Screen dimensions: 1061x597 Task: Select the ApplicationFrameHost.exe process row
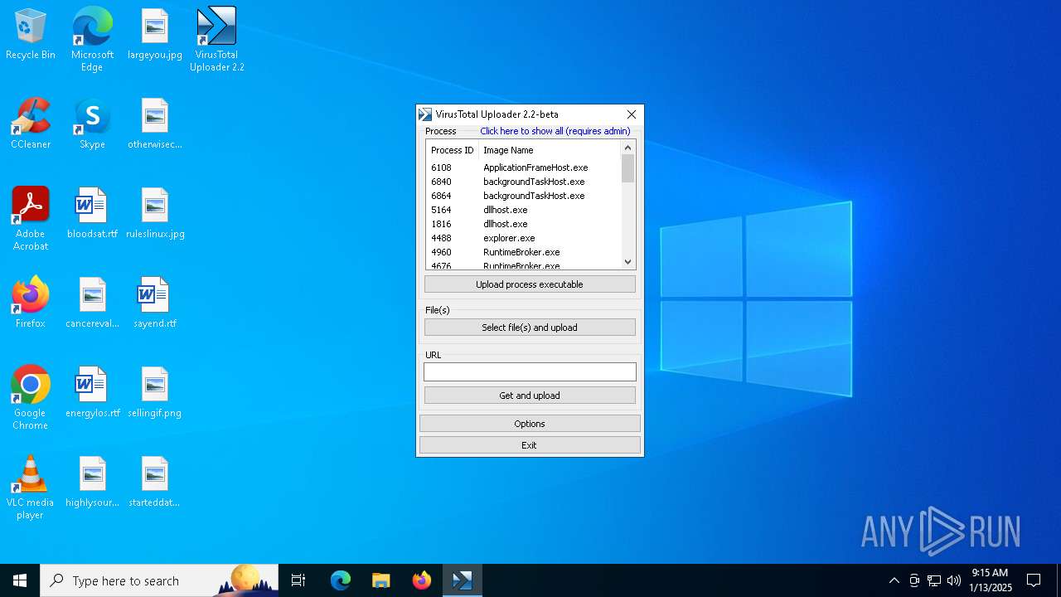[x=524, y=167]
